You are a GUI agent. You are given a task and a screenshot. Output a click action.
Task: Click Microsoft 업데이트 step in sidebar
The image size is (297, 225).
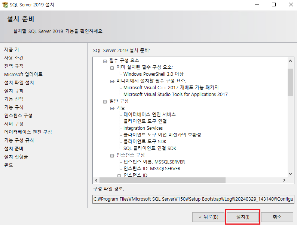click(x=23, y=74)
